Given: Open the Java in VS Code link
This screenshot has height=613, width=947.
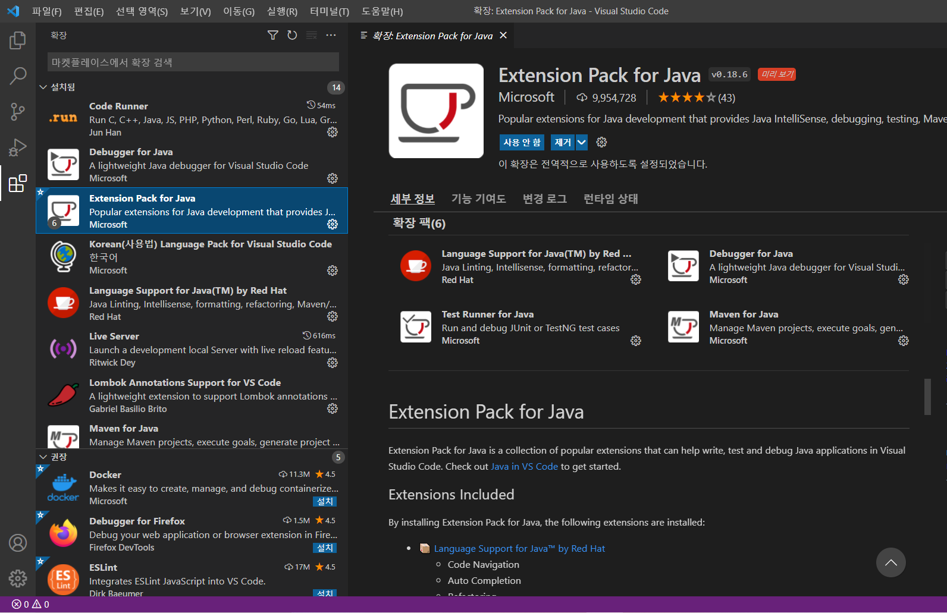Looking at the screenshot, I should tap(524, 466).
